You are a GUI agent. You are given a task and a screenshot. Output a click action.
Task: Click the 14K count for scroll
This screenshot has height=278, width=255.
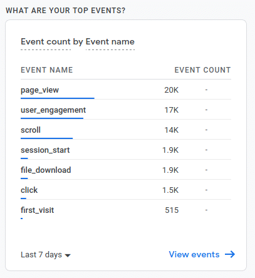coord(172,130)
